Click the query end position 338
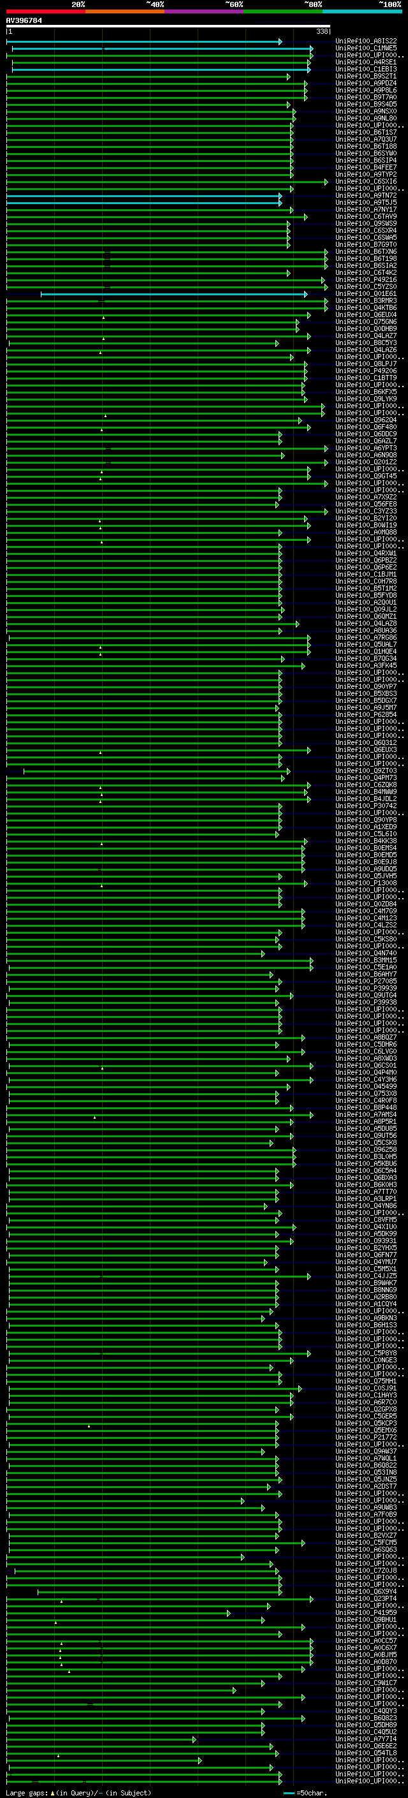Image resolution: width=408 pixels, height=1798 pixels. (x=322, y=32)
